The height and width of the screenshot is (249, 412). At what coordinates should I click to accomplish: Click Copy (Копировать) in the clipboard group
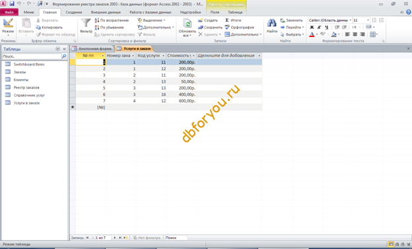point(50,27)
